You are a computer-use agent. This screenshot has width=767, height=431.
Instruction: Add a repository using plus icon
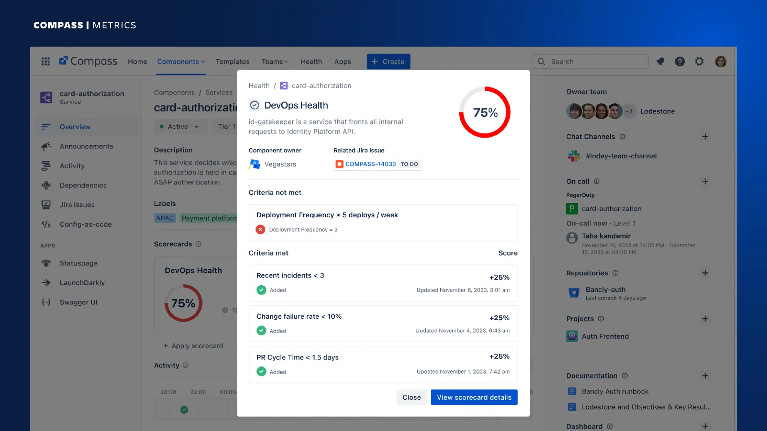point(705,273)
